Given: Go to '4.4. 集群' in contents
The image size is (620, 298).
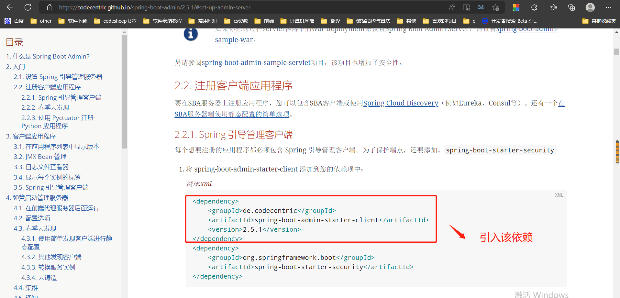Looking at the screenshot, I should 26,288.
